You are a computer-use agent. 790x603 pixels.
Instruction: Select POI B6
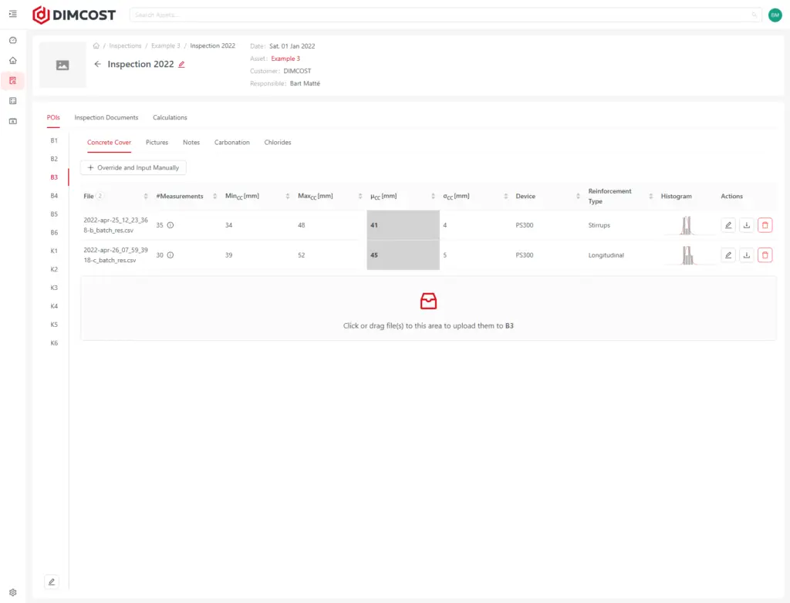click(54, 232)
